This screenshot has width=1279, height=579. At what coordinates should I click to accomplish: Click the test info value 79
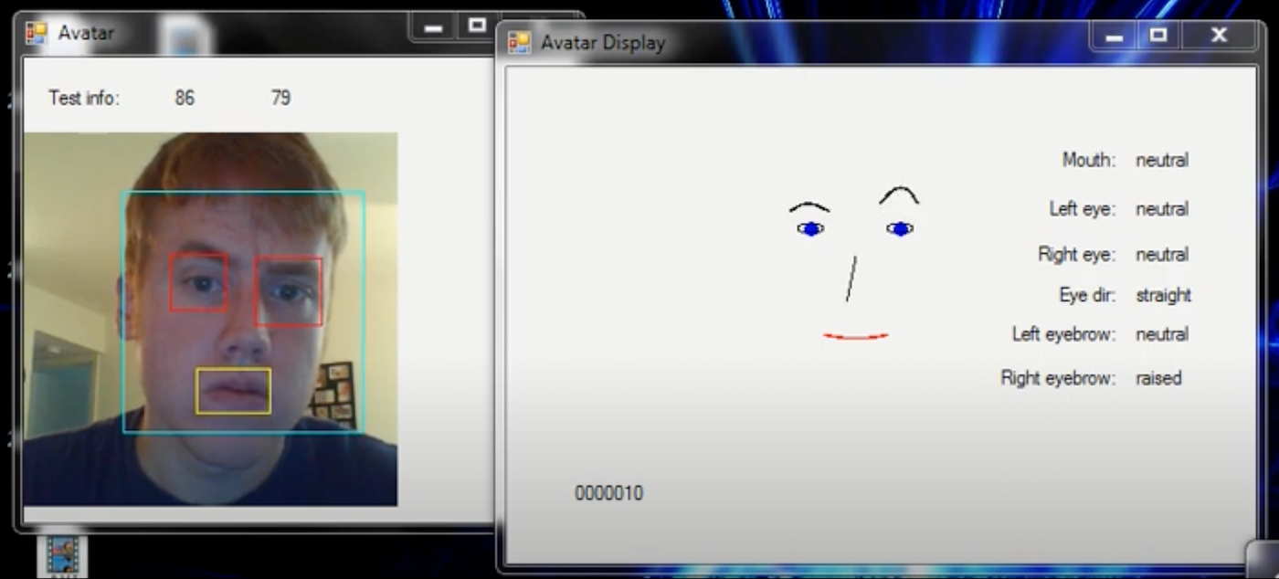[x=280, y=98]
